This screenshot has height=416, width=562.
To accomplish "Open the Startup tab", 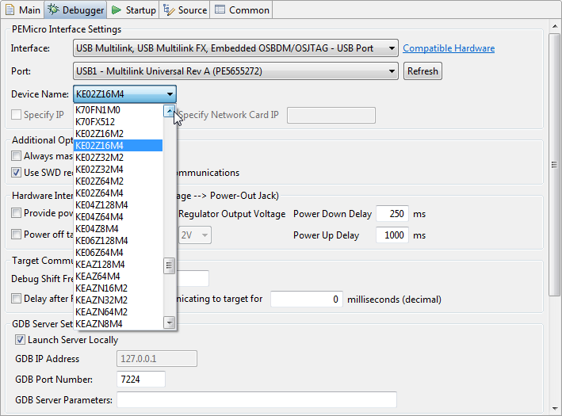I will click(x=133, y=10).
